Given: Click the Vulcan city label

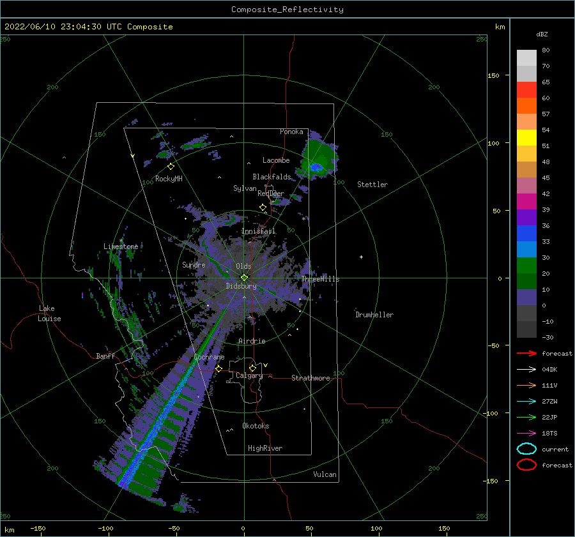Looking at the screenshot, I should 325,474.
